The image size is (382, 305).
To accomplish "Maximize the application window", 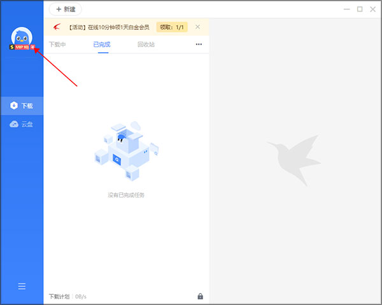I will (360, 10).
